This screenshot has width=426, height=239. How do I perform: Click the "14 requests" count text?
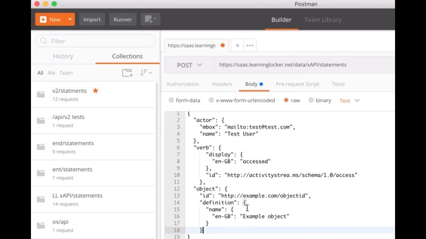point(65,204)
